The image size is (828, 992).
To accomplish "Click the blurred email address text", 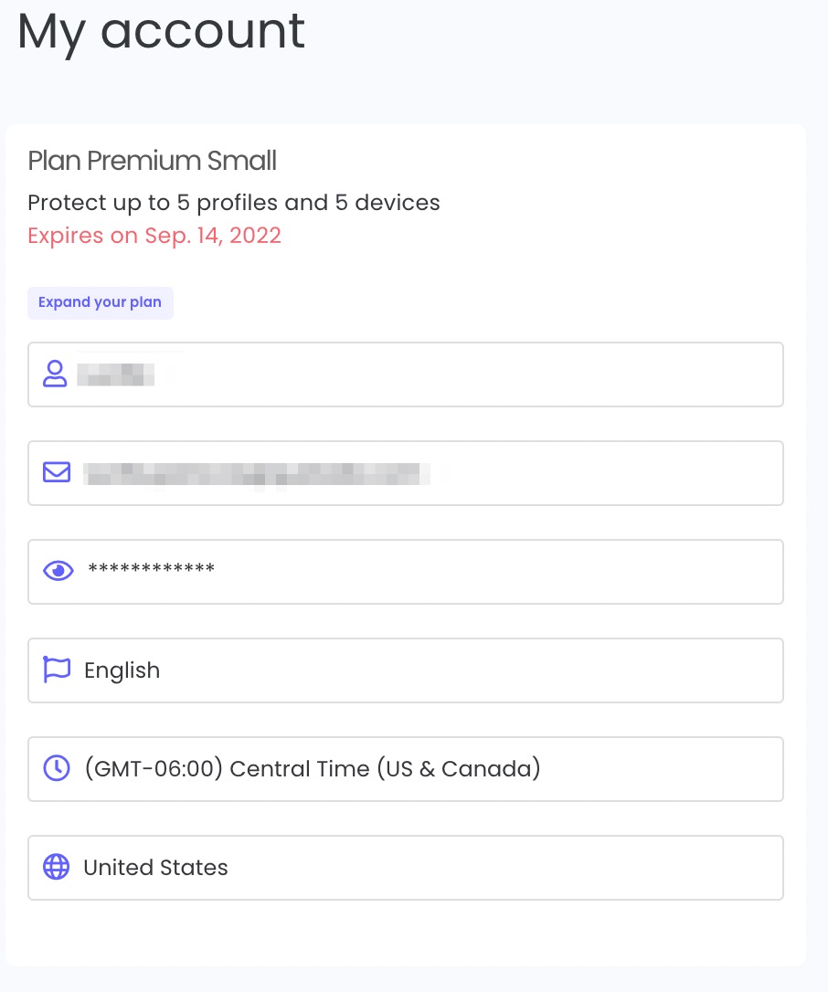I will pos(257,474).
